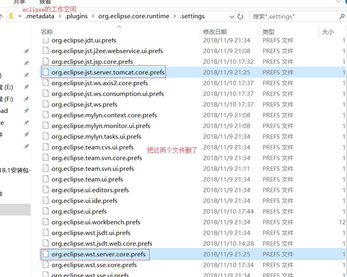This screenshot has height=277, width=347.
Task: Select file icon of org.eclipse.wst.jsdt.web.core.prefs
Action: 46,243
